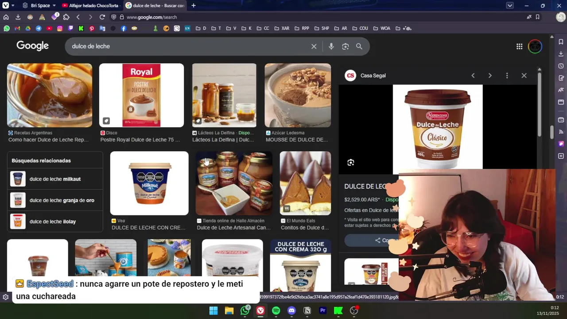567x319 pixels.
Task: Expand the COU bookmarks folder
Action: point(360,28)
